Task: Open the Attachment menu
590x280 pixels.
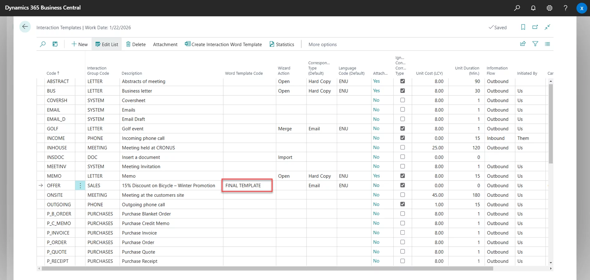Action: point(165,44)
